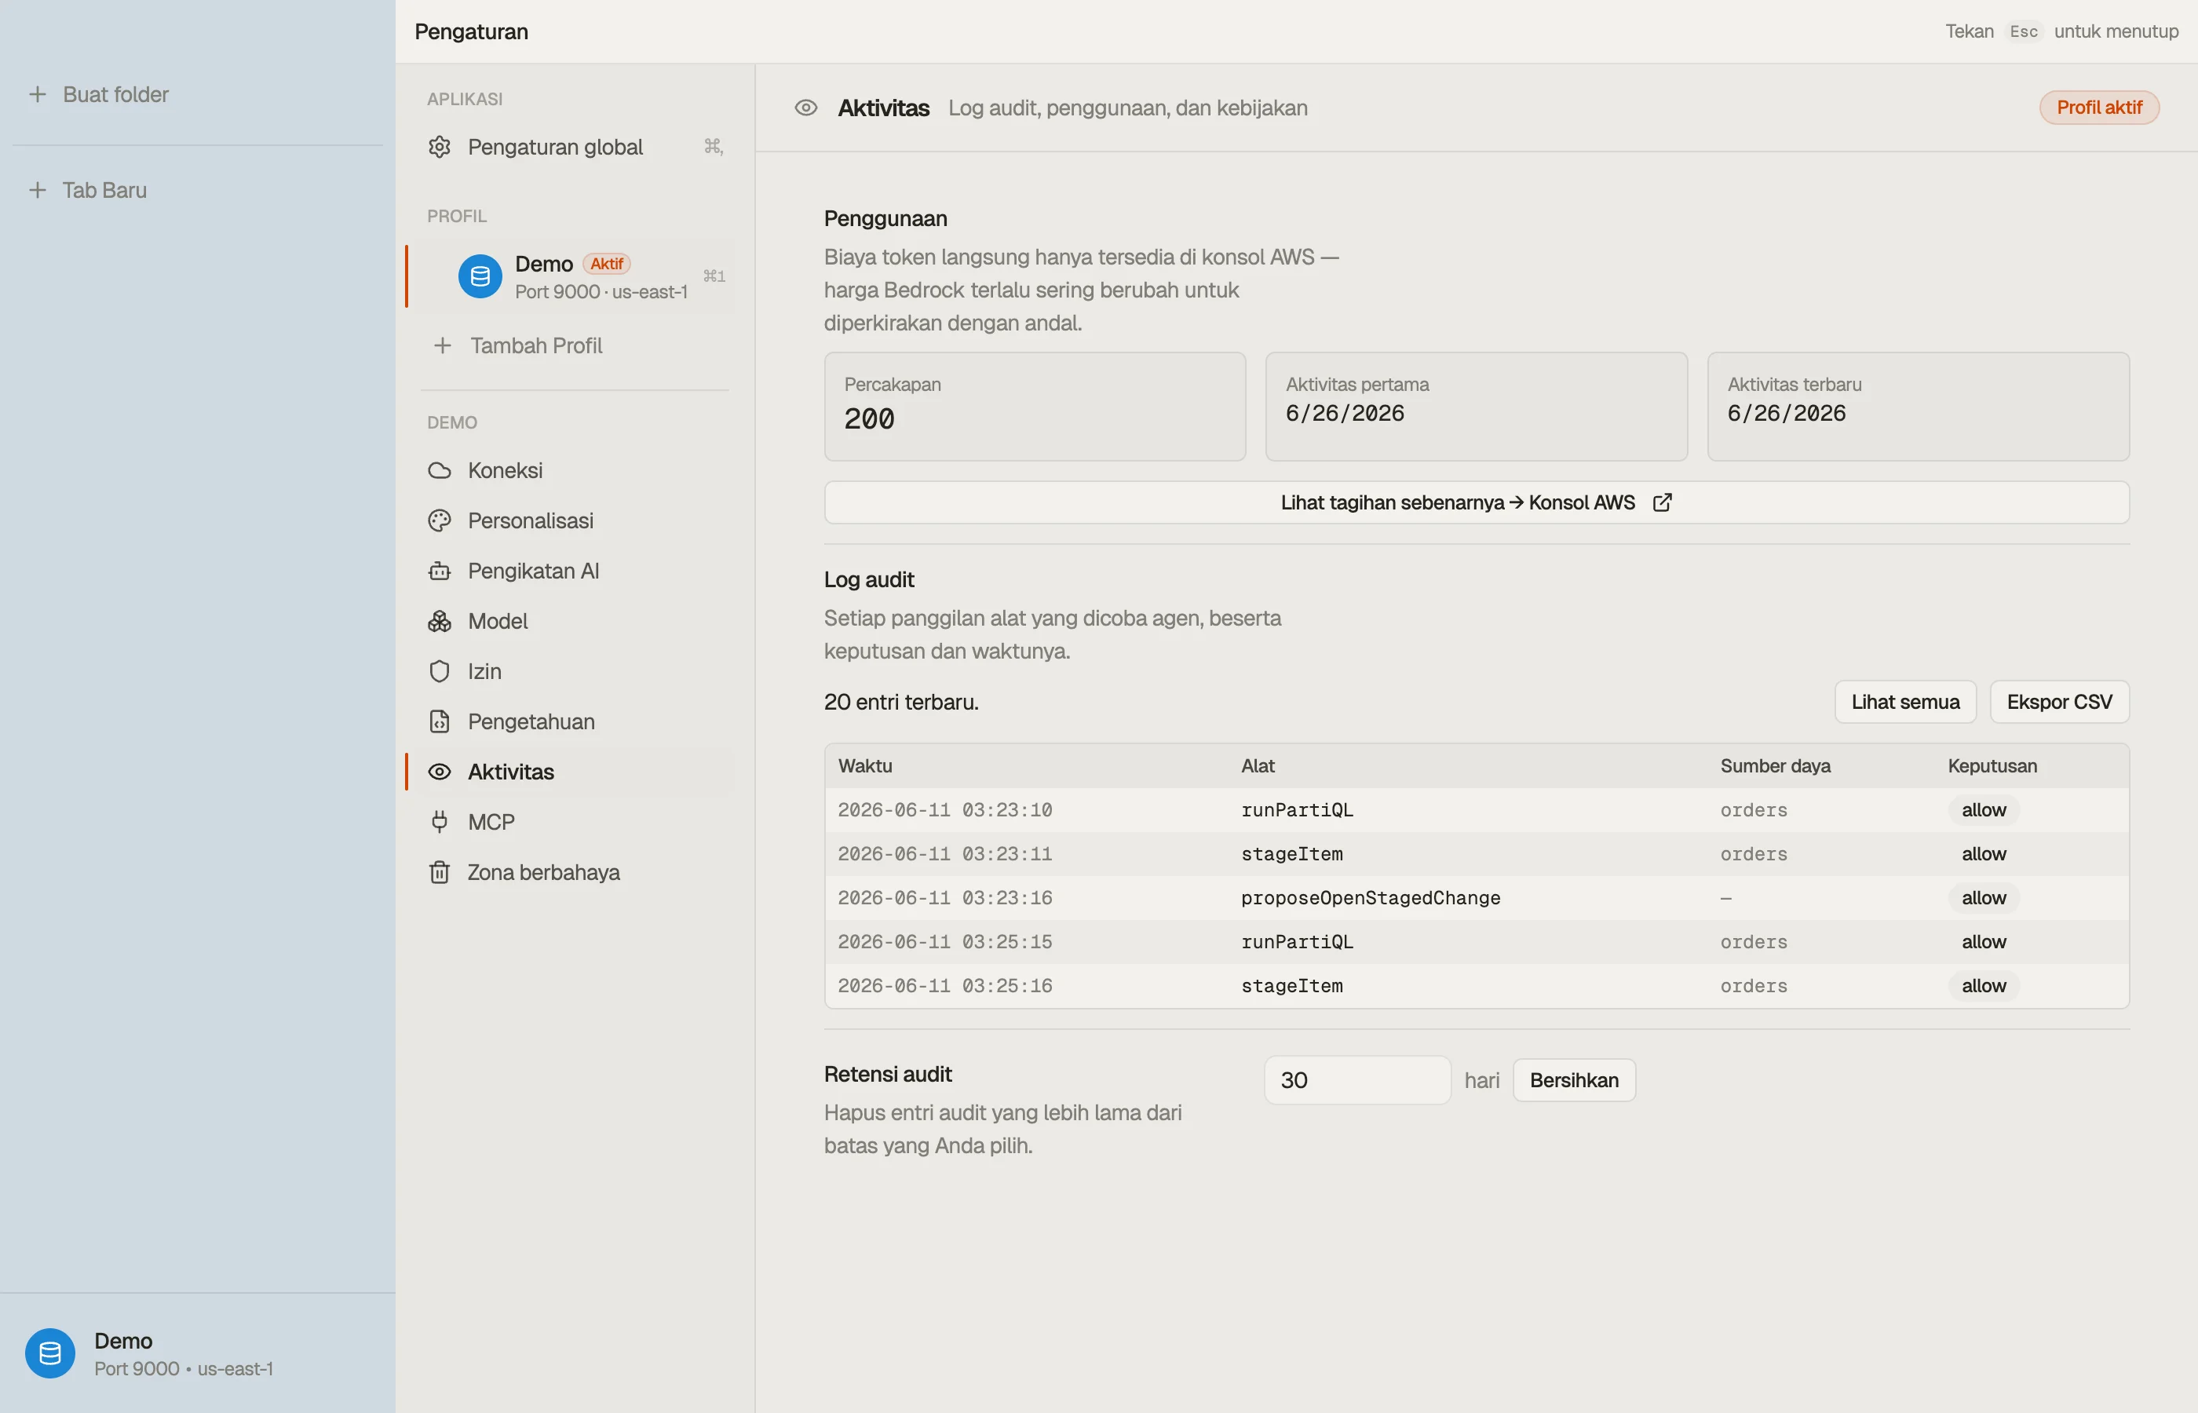Open Zona berbahaya trash icon section

pos(440,873)
